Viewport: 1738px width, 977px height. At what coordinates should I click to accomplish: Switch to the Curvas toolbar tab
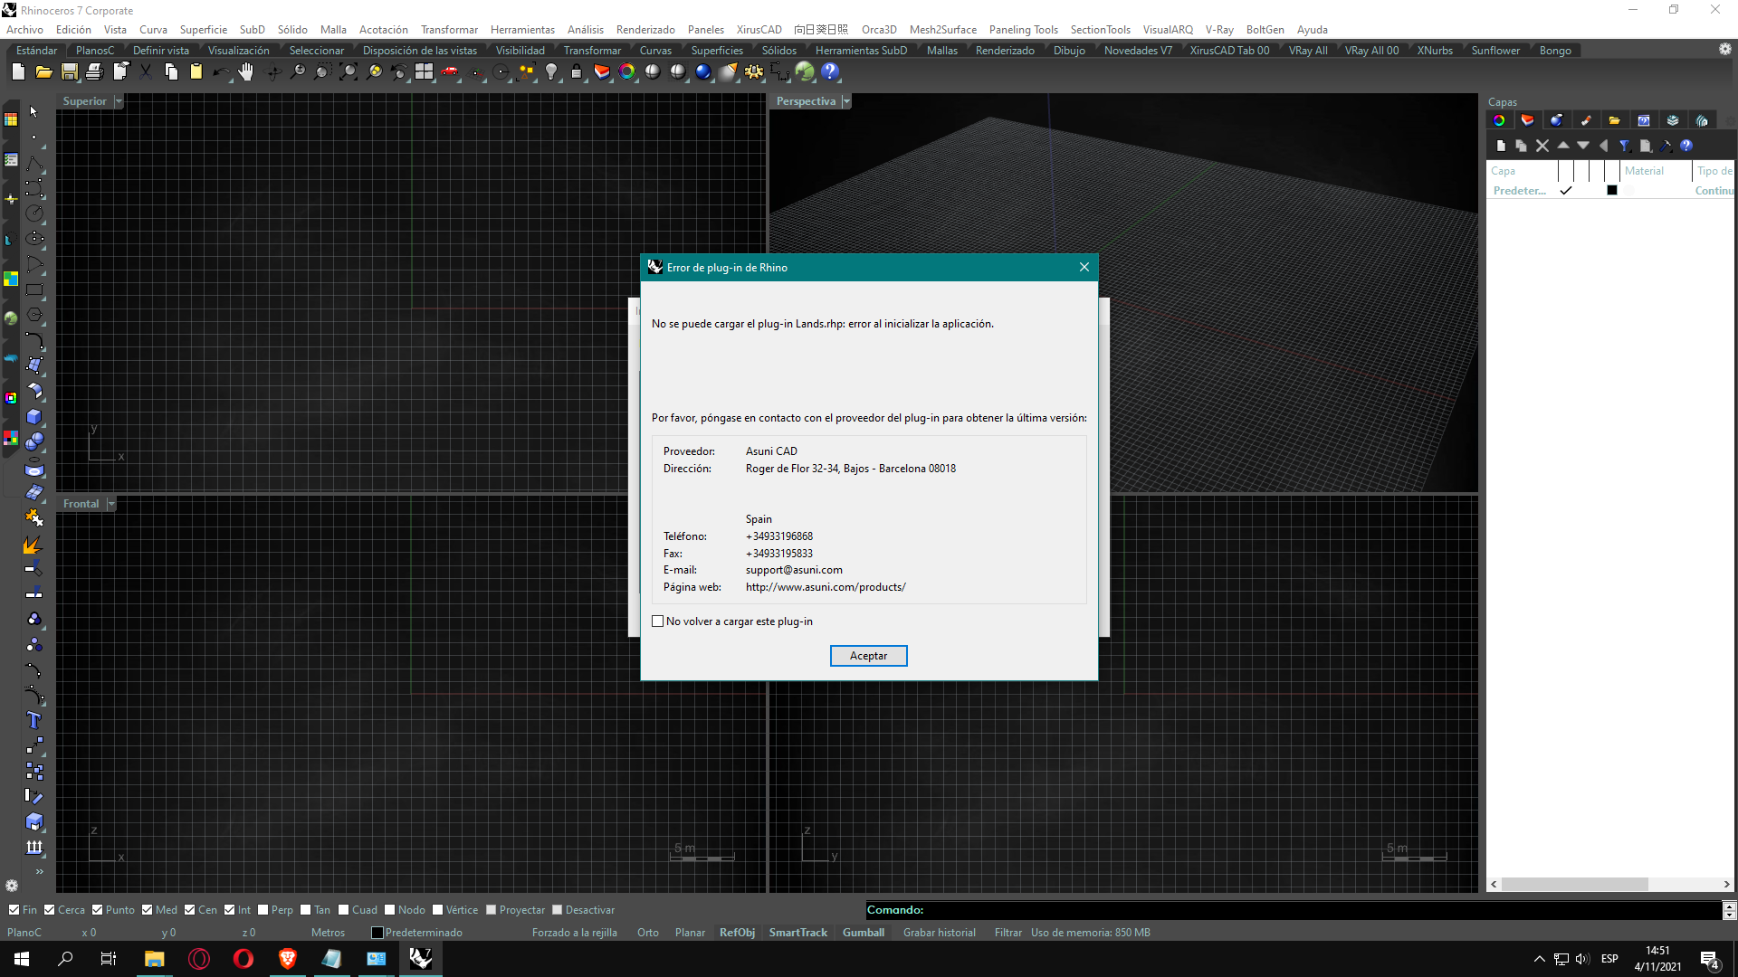point(655,51)
